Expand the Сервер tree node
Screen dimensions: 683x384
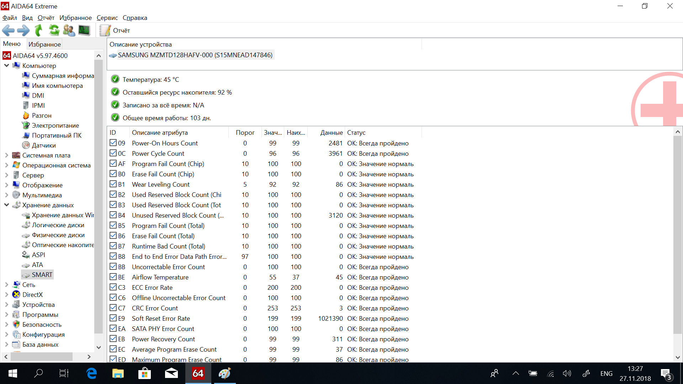click(x=7, y=175)
